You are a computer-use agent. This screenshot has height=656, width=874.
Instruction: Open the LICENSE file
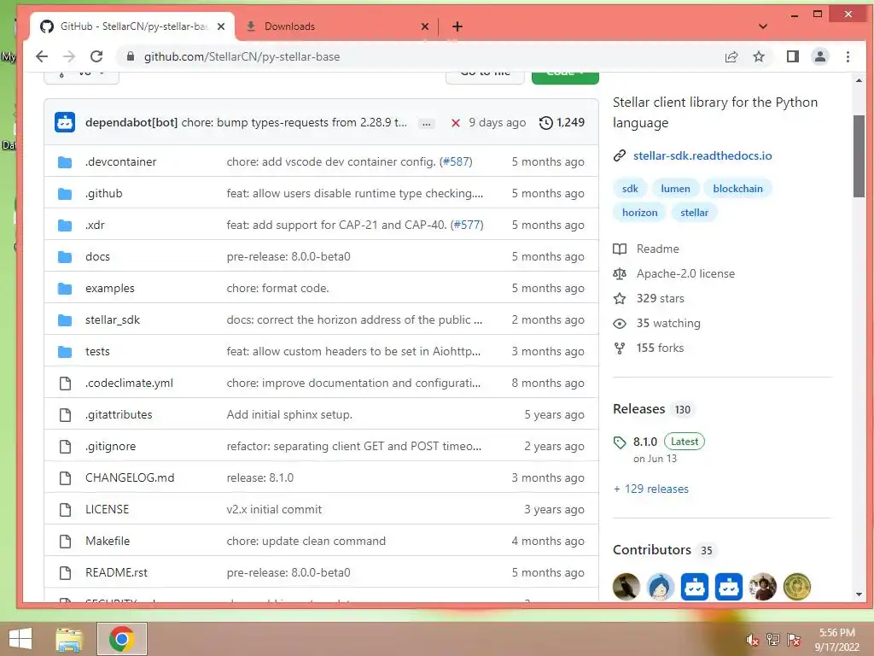pos(107,509)
